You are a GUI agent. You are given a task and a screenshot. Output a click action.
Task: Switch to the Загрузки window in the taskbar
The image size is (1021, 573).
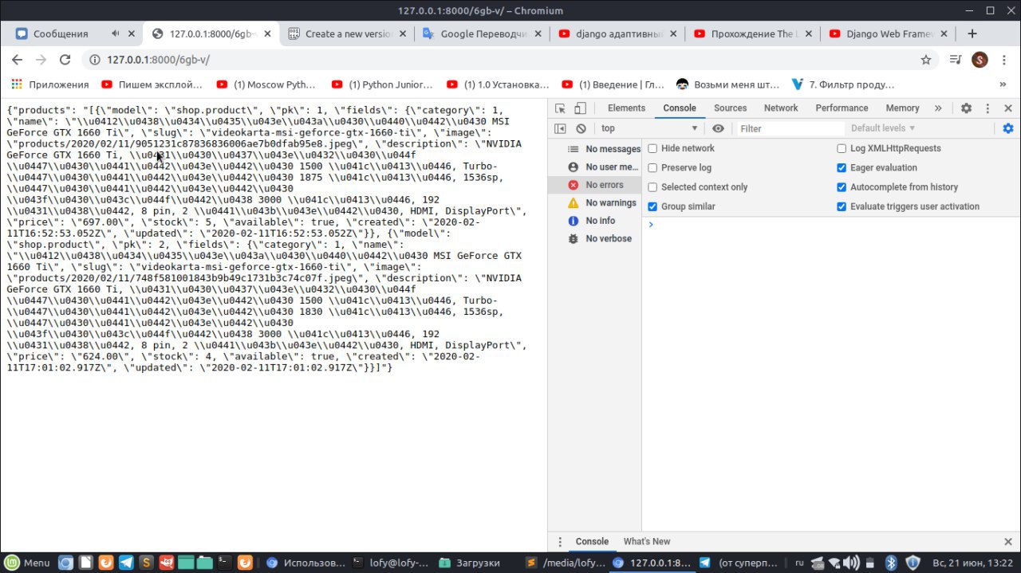(x=470, y=563)
